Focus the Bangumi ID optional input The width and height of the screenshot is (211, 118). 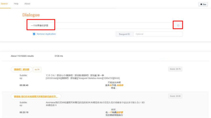[x=158, y=34]
